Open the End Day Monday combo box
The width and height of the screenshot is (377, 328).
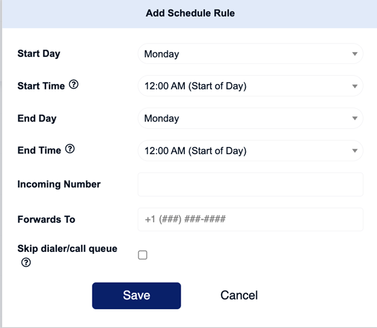(250, 118)
